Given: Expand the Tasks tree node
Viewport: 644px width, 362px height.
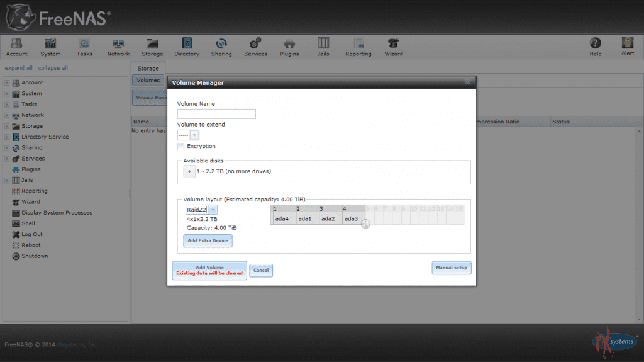Looking at the screenshot, I should [6, 105].
